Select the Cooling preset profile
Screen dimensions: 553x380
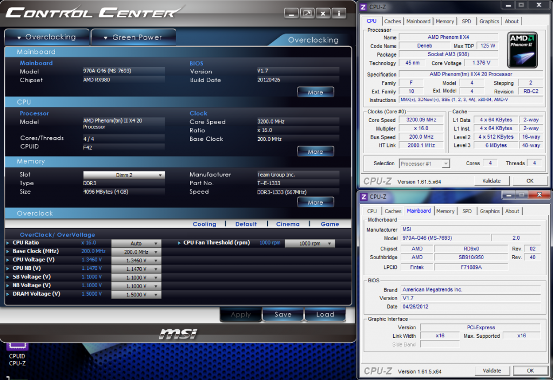(x=204, y=224)
